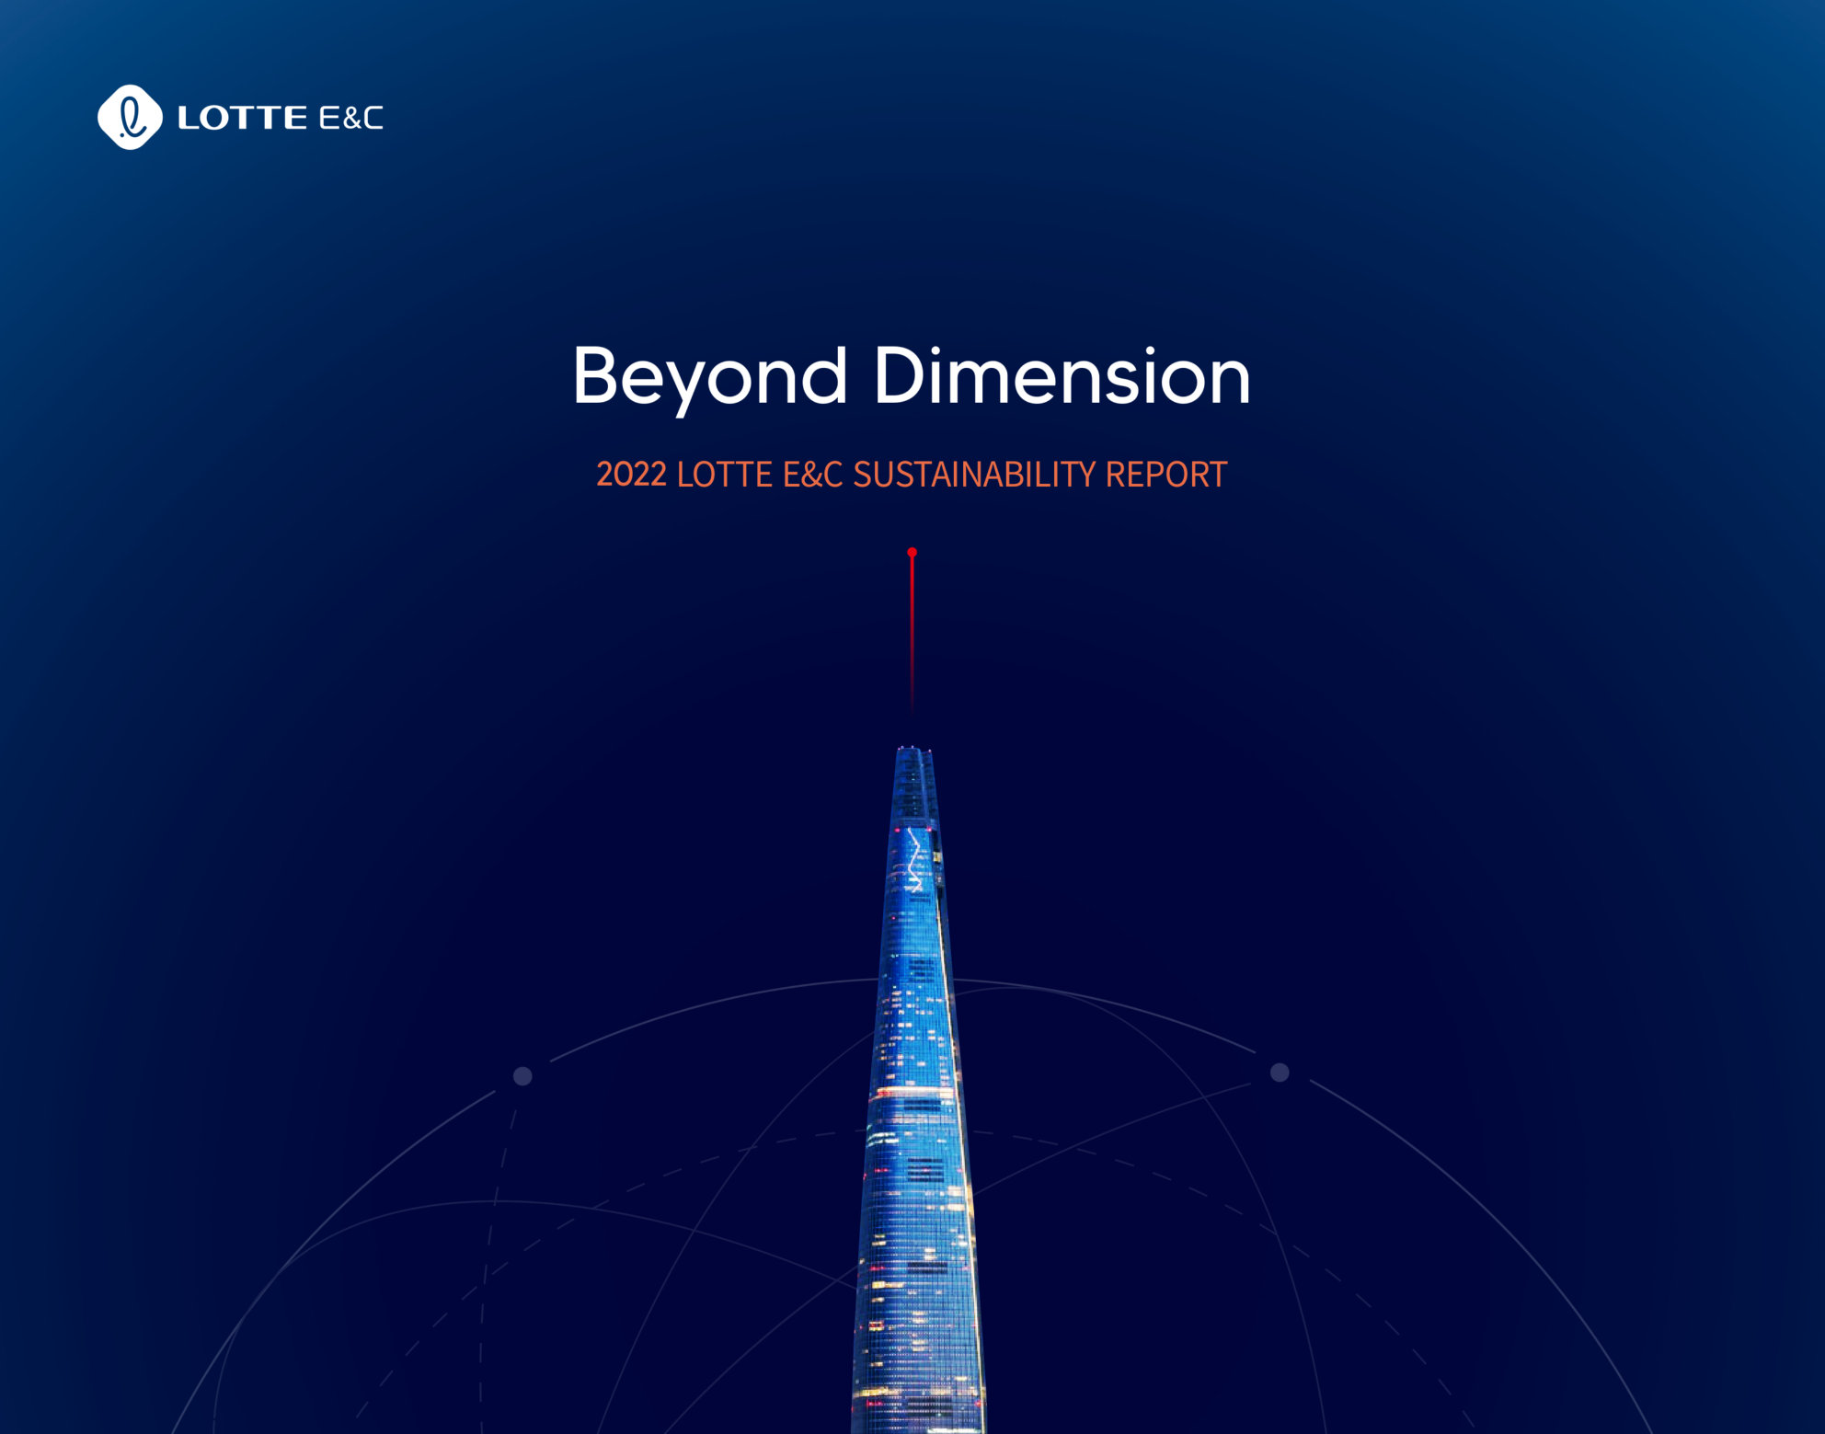Viewport: 1825px width, 1434px height.
Task: Click 2022 in the orange subtitle
Action: click(x=631, y=475)
